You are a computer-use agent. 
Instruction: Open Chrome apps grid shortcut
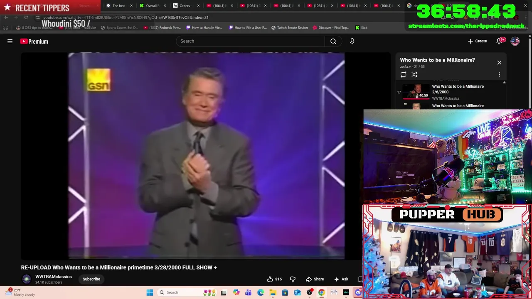tap(5, 27)
